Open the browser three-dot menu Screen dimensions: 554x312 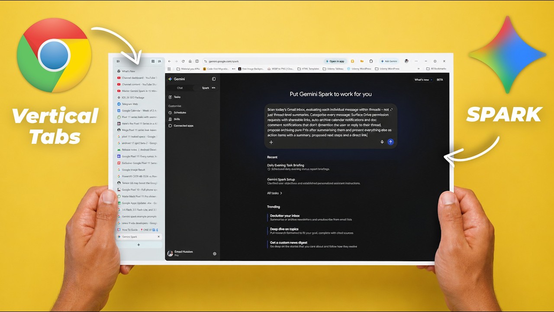(416, 62)
